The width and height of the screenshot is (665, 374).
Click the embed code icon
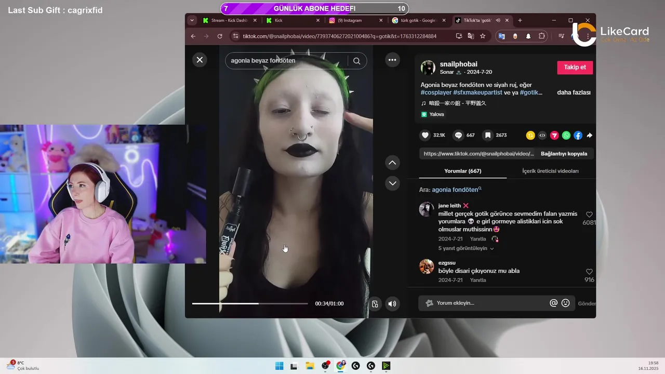[542, 135]
